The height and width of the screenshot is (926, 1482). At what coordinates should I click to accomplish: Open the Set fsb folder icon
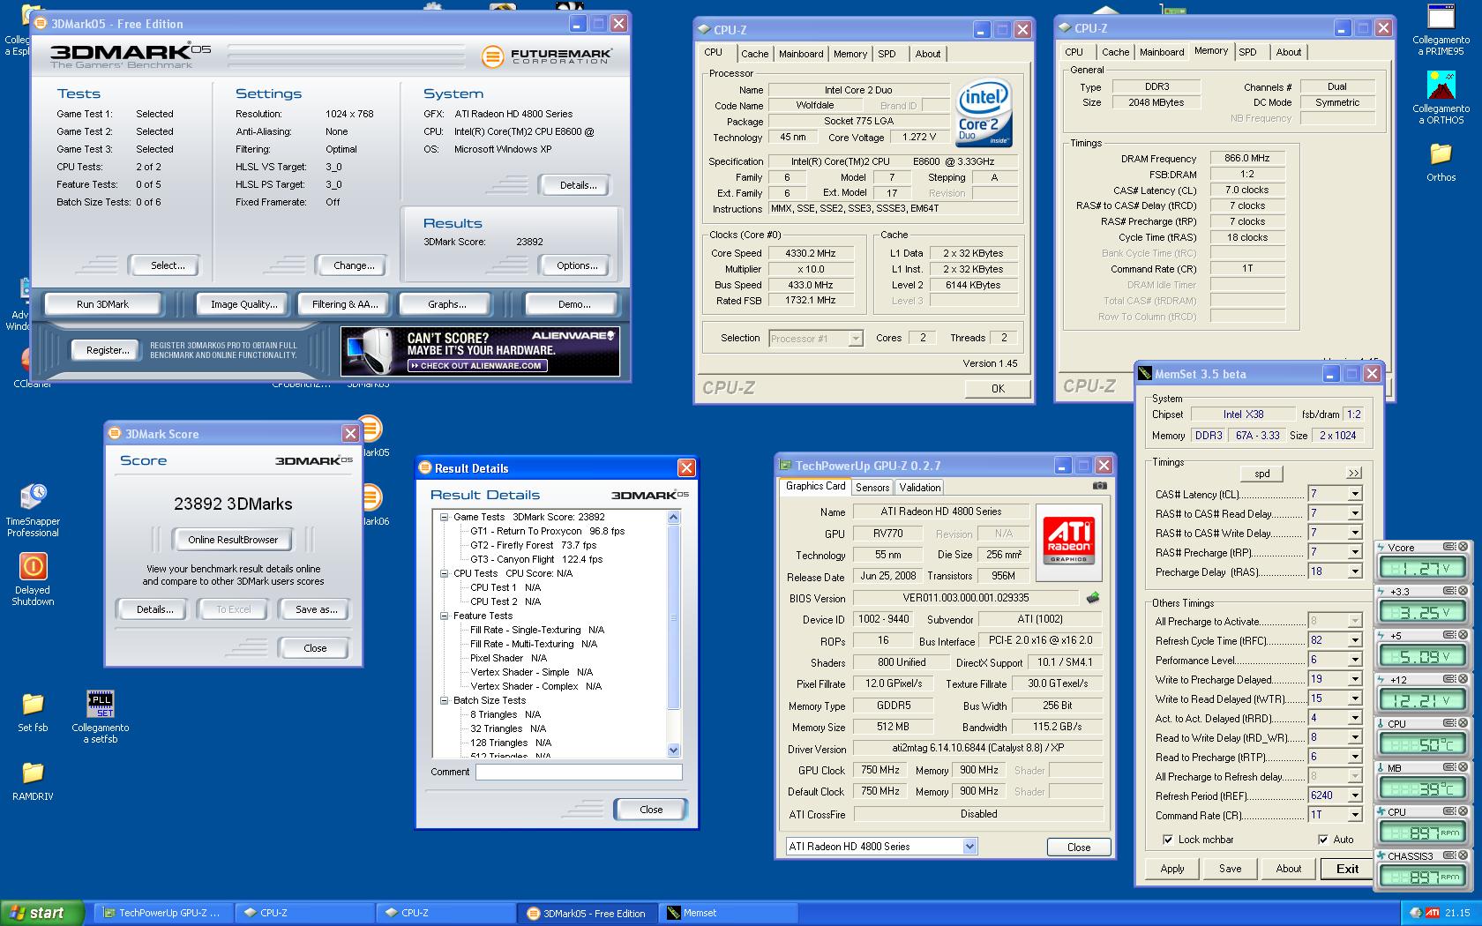33,704
